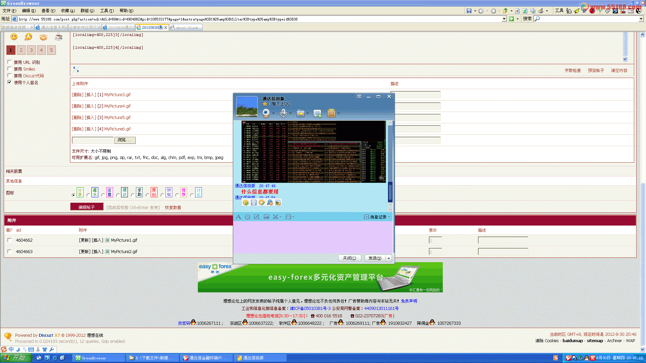Go back with the browser back arrow
Screen dimensions: 646x363
pos(481,11)
